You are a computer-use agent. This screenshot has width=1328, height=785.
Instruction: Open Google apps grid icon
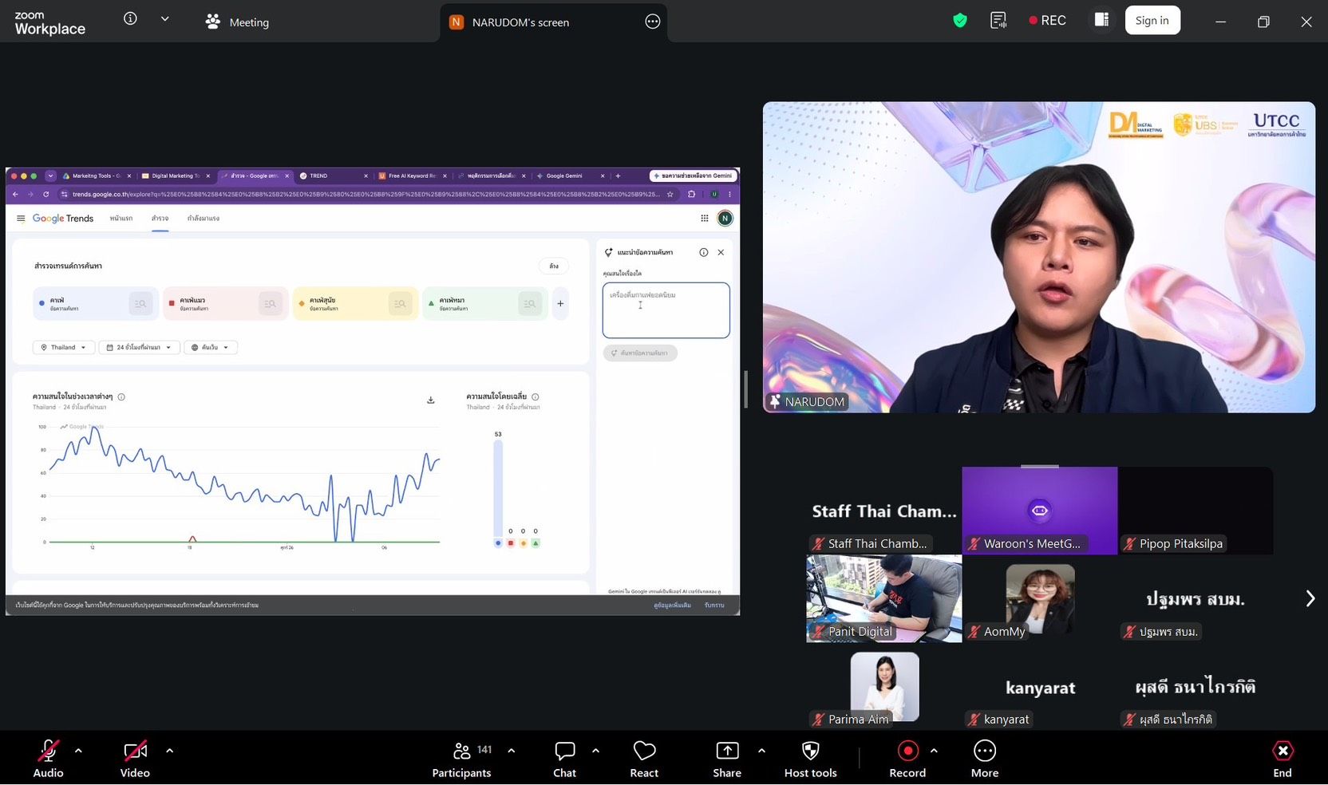point(704,218)
